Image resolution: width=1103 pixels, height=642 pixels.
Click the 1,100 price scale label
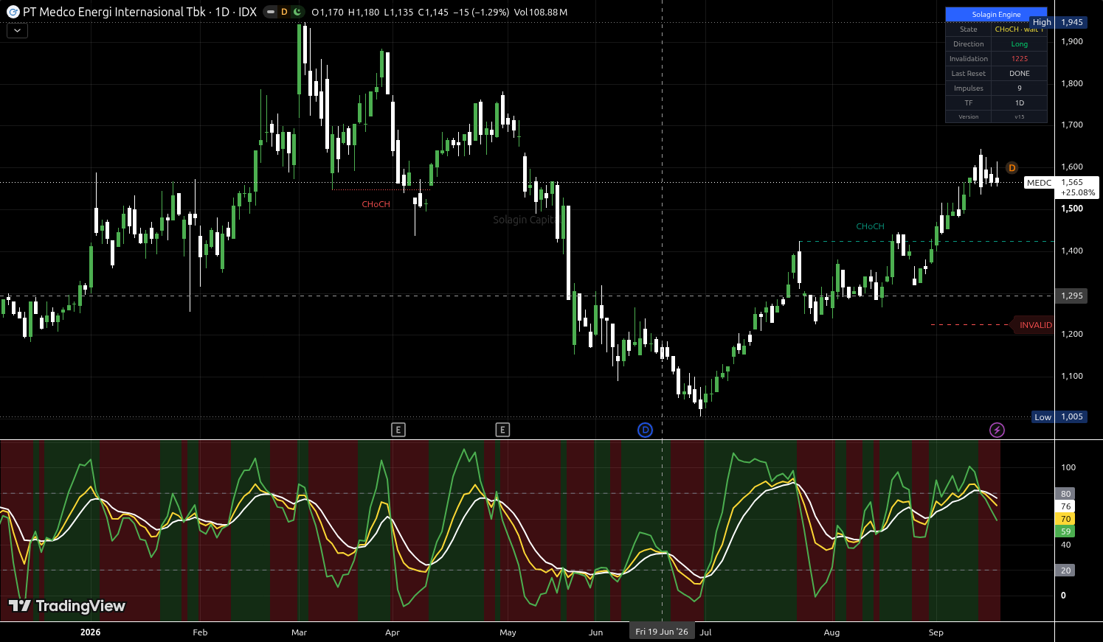click(x=1072, y=376)
